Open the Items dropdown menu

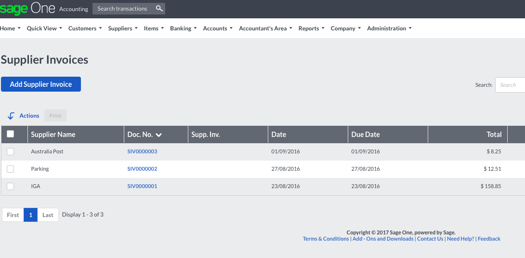[154, 28]
